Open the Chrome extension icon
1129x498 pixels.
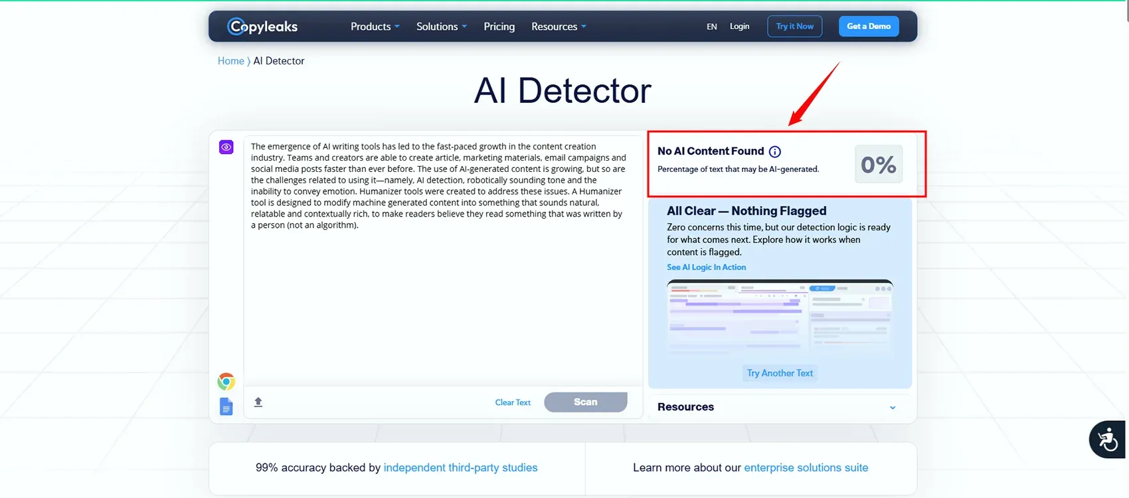tap(226, 382)
